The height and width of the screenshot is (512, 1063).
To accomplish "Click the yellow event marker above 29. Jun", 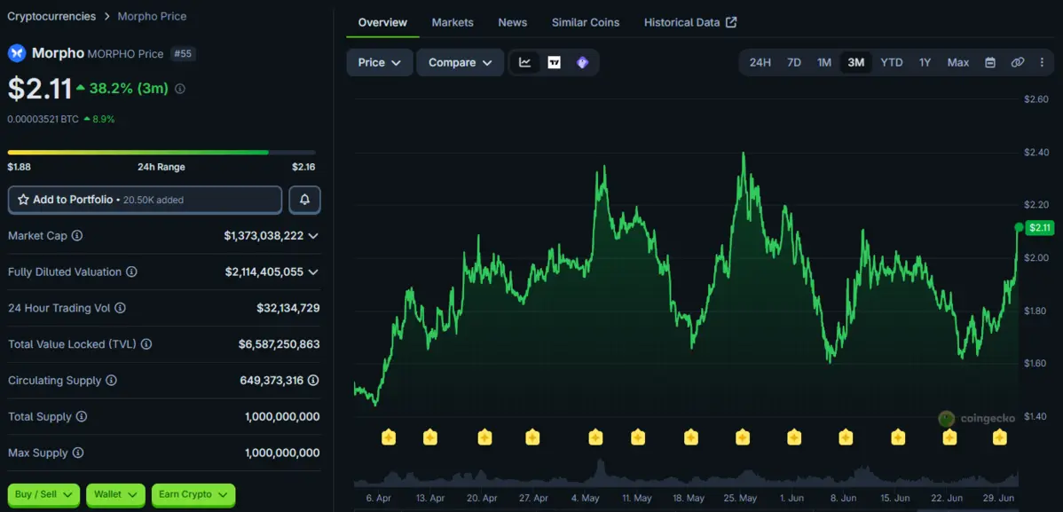I will pos(1000,437).
